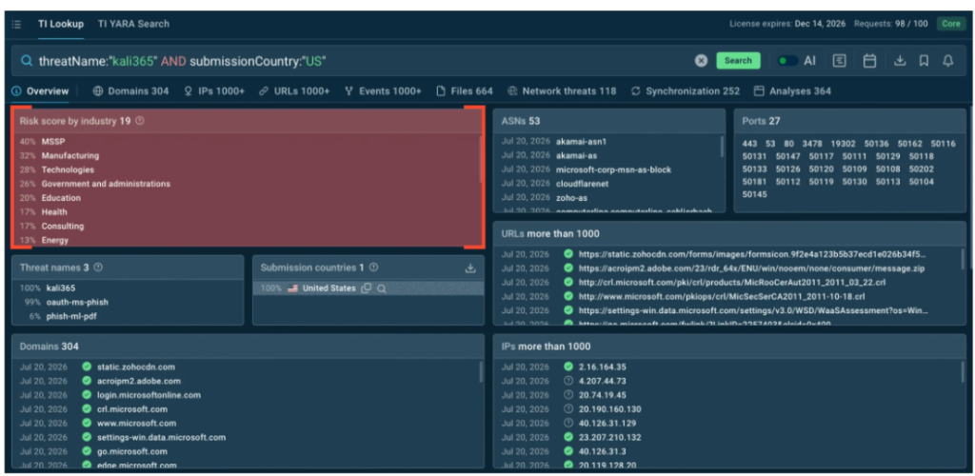Click green check icon beside acroipm2.adobe.com URL
Viewport: 975px width, 476px height.
568,268
